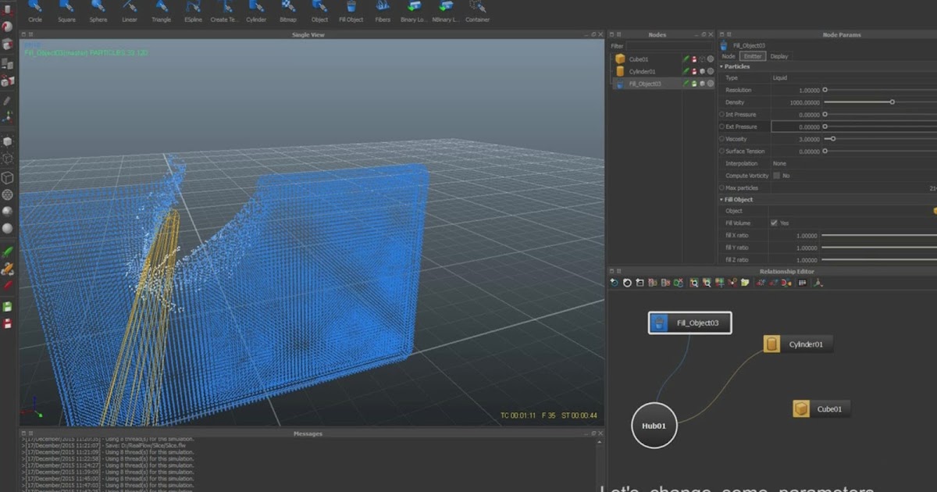Toggle Compute Vorticity checkbox
This screenshot has height=492, width=937.
pos(776,176)
